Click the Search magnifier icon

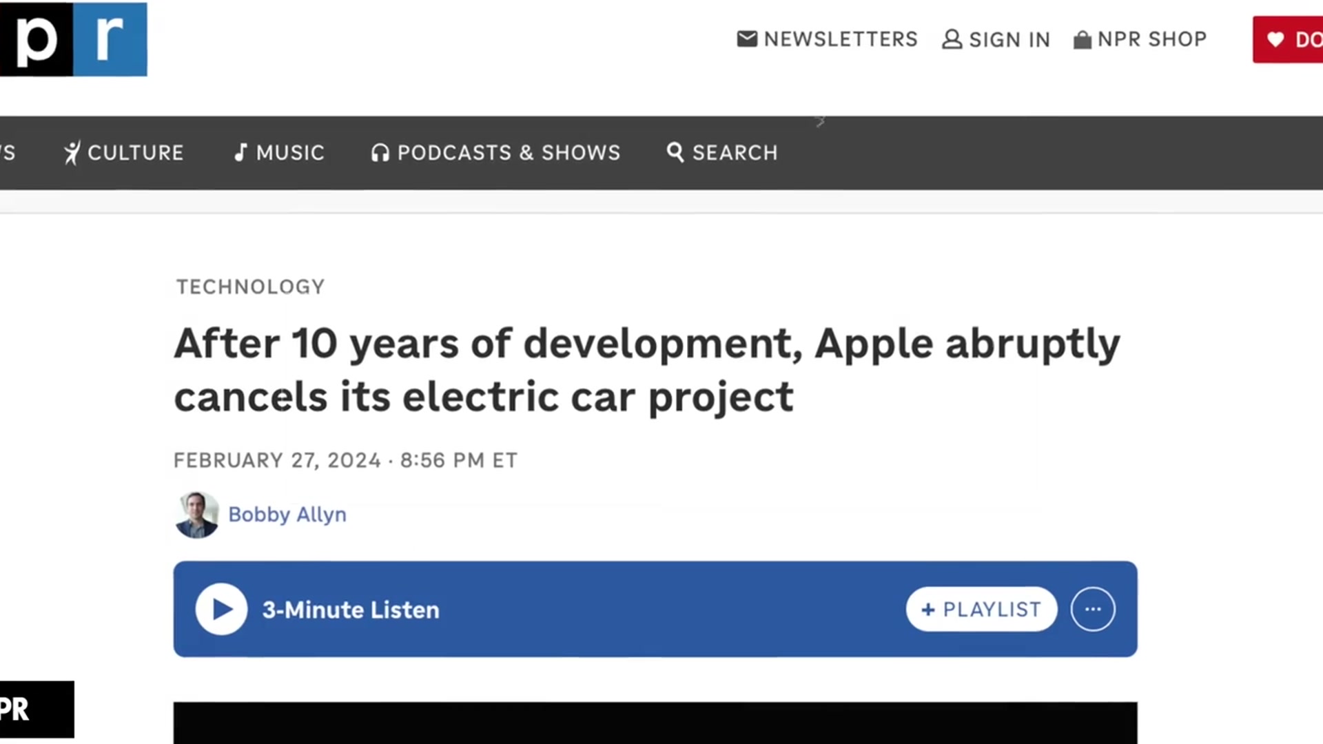pos(675,152)
